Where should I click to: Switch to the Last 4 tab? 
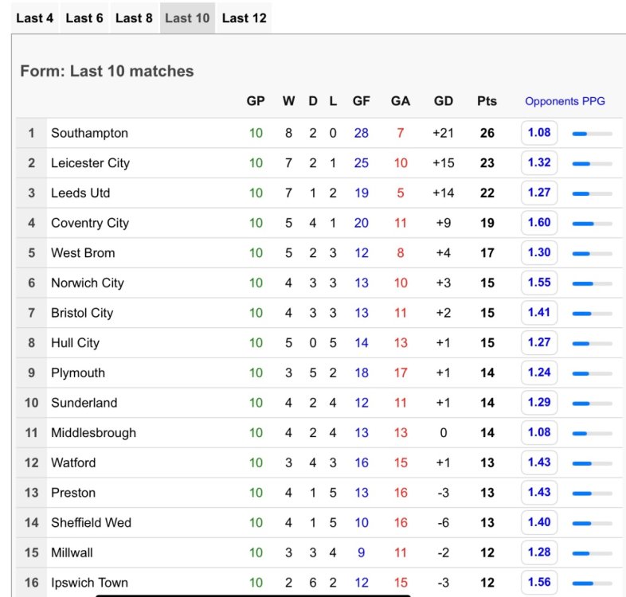[x=34, y=18]
